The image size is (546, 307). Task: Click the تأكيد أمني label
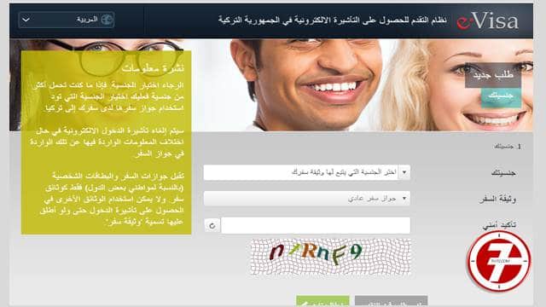(499, 225)
